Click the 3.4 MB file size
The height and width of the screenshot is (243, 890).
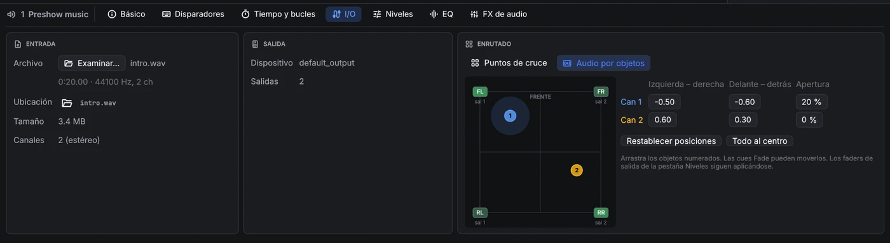[72, 121]
